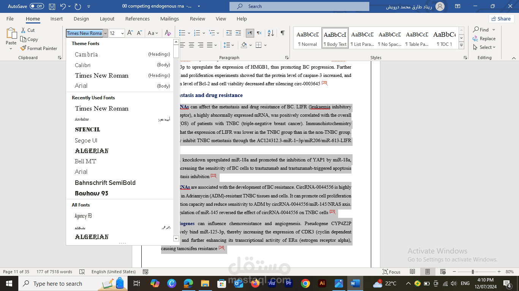This screenshot has width=519, height=291.
Task: Decrease paragraph indent
Action: (x=229, y=33)
